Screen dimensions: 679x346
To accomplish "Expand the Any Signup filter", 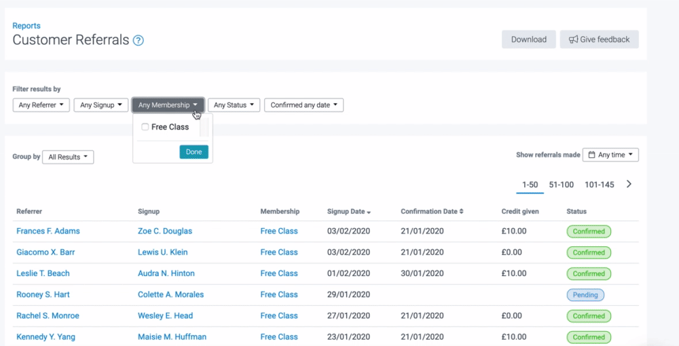I will (x=101, y=105).
